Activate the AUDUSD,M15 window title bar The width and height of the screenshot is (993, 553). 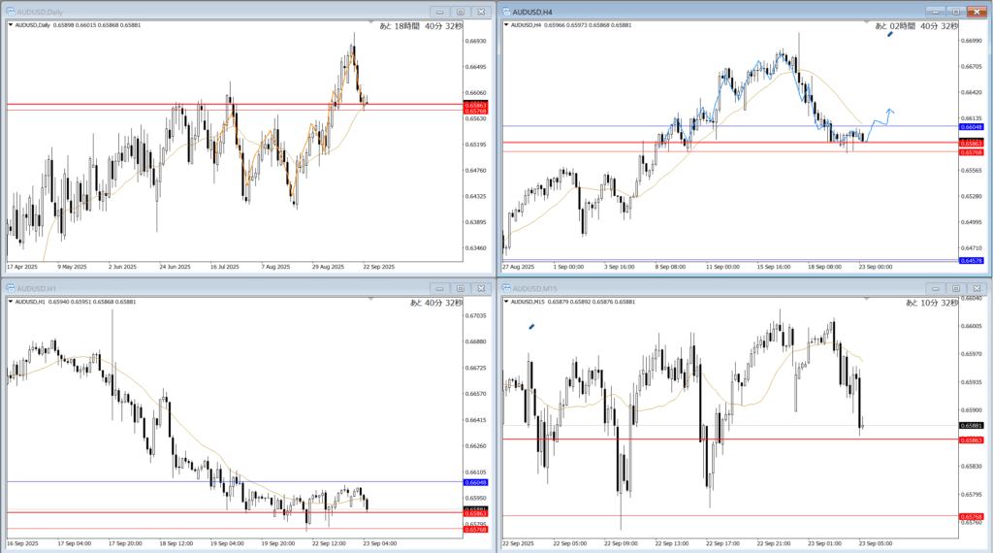coord(698,288)
